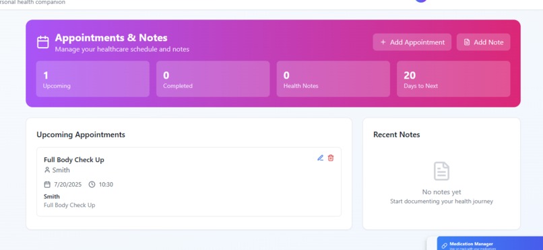543x250 pixels.
Task: Click the Add Note button
Action: click(483, 42)
